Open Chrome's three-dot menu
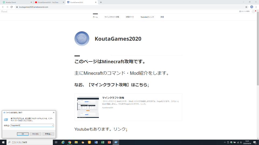259x145 pixels. coord(256,7)
